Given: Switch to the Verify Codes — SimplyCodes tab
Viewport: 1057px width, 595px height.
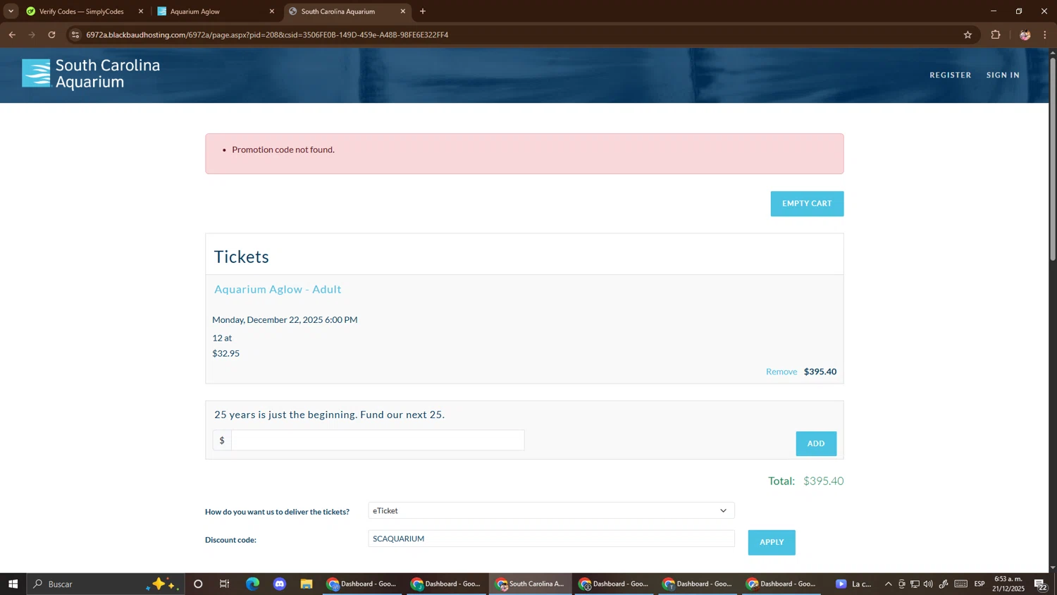Looking at the screenshot, I should coord(81,11).
